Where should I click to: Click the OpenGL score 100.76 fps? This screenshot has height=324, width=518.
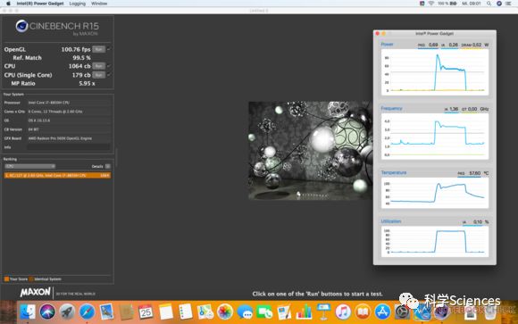(76, 50)
